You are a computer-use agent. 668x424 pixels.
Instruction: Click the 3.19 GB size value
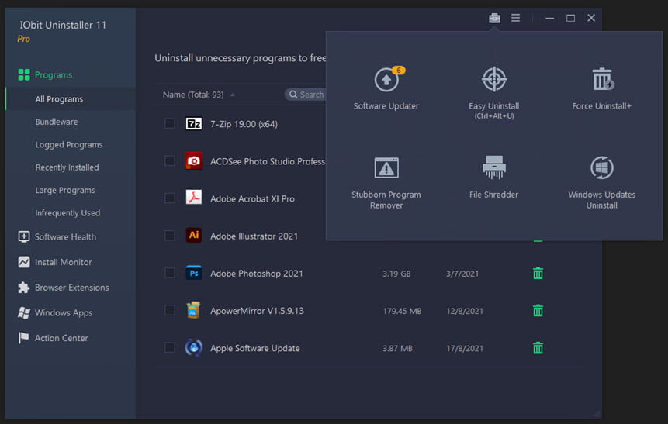[x=396, y=274]
